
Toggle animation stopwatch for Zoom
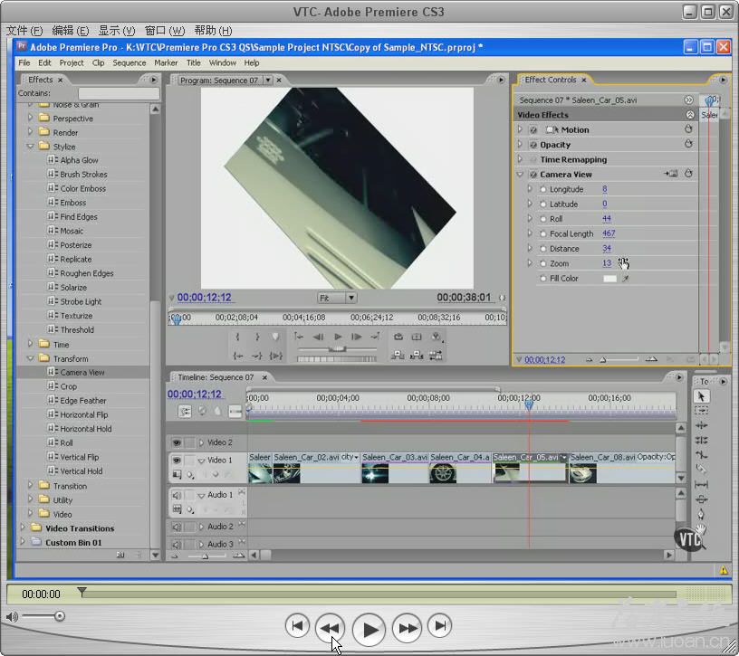coord(543,263)
